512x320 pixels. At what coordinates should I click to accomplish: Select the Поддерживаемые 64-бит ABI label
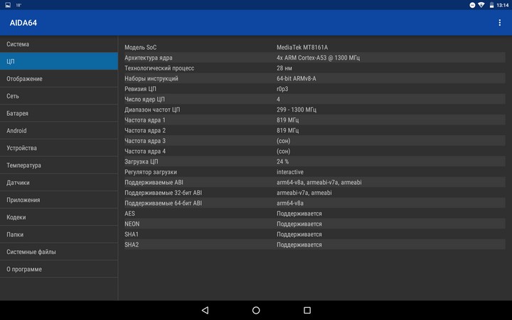coord(163,203)
